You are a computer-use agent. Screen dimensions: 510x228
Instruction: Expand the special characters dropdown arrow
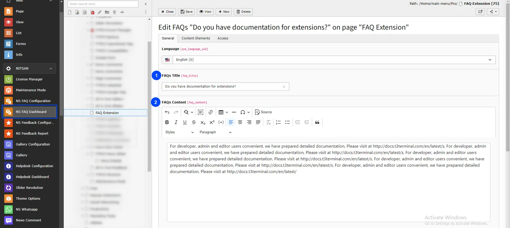coord(249,112)
